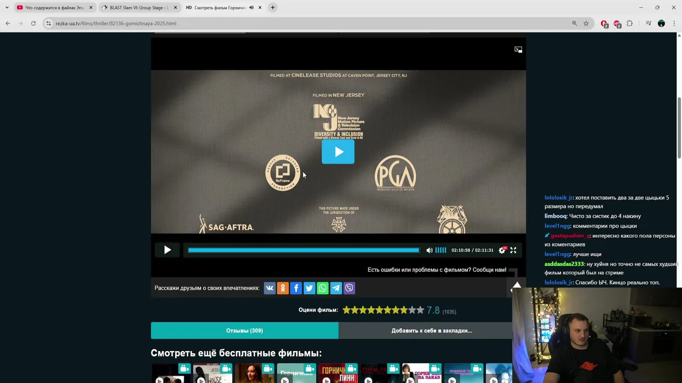View site information icon in address bar
Screen dimensions: 682x383
[48, 23]
